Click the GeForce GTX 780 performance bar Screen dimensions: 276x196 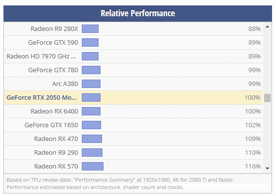point(91,70)
